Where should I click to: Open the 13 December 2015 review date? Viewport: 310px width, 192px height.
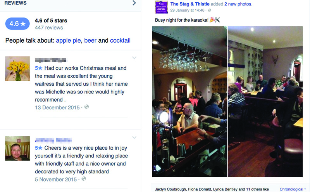coord(57,107)
